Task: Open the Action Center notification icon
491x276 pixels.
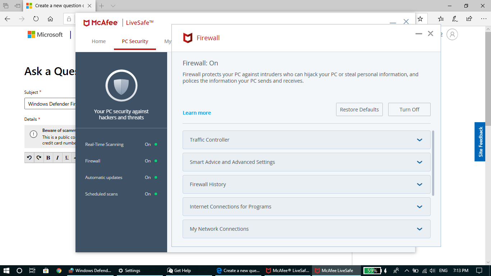Action: click(x=479, y=271)
